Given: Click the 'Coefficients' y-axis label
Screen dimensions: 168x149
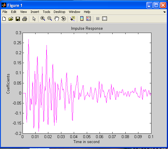Looking at the screenshot, I should tap(8, 84).
